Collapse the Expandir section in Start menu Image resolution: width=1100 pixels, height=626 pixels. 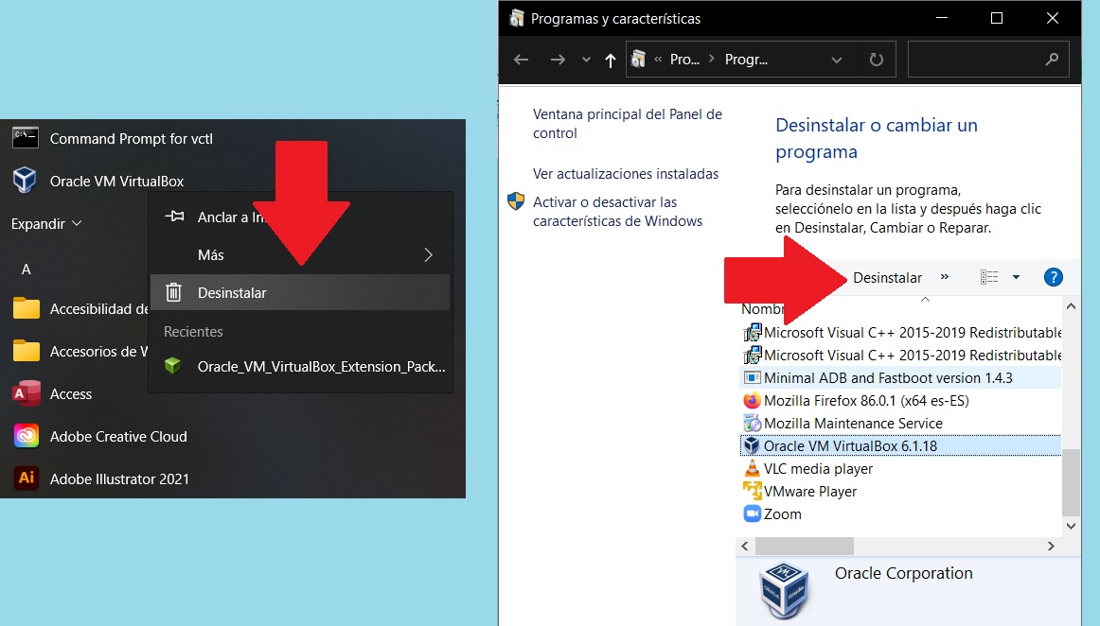(x=46, y=223)
